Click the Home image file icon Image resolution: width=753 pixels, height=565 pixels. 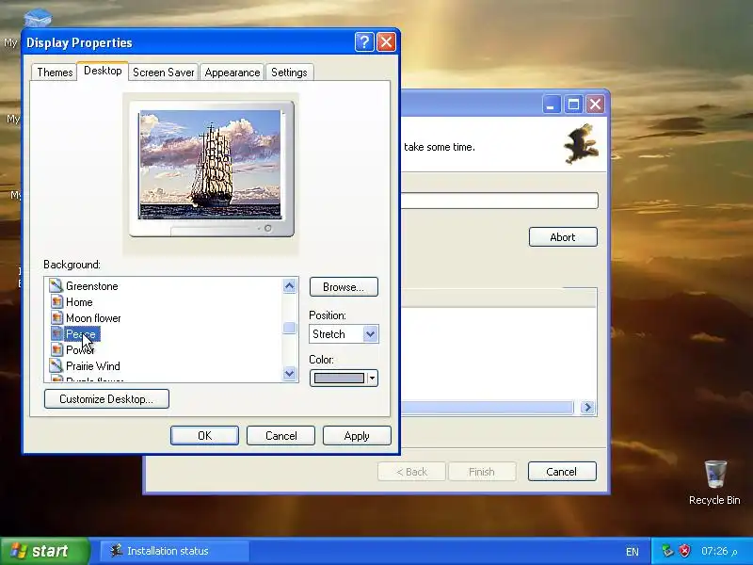tap(56, 302)
